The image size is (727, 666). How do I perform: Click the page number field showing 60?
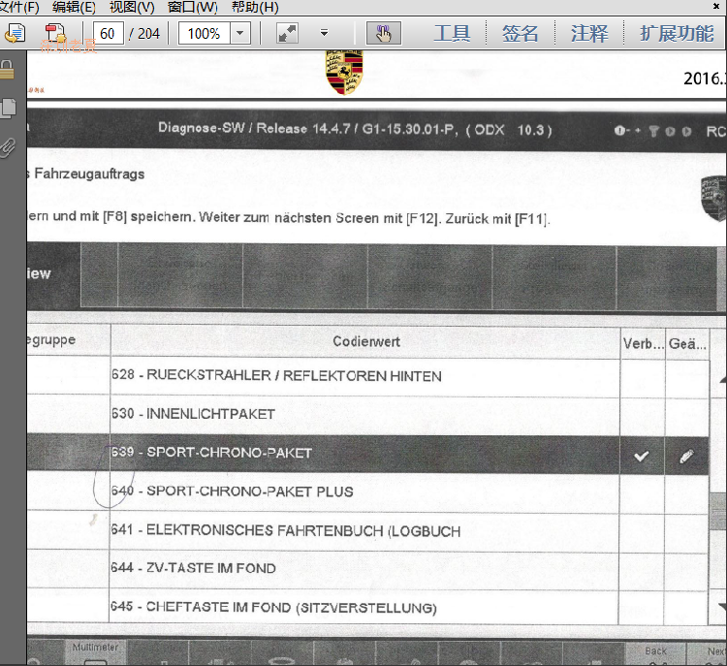pos(108,33)
